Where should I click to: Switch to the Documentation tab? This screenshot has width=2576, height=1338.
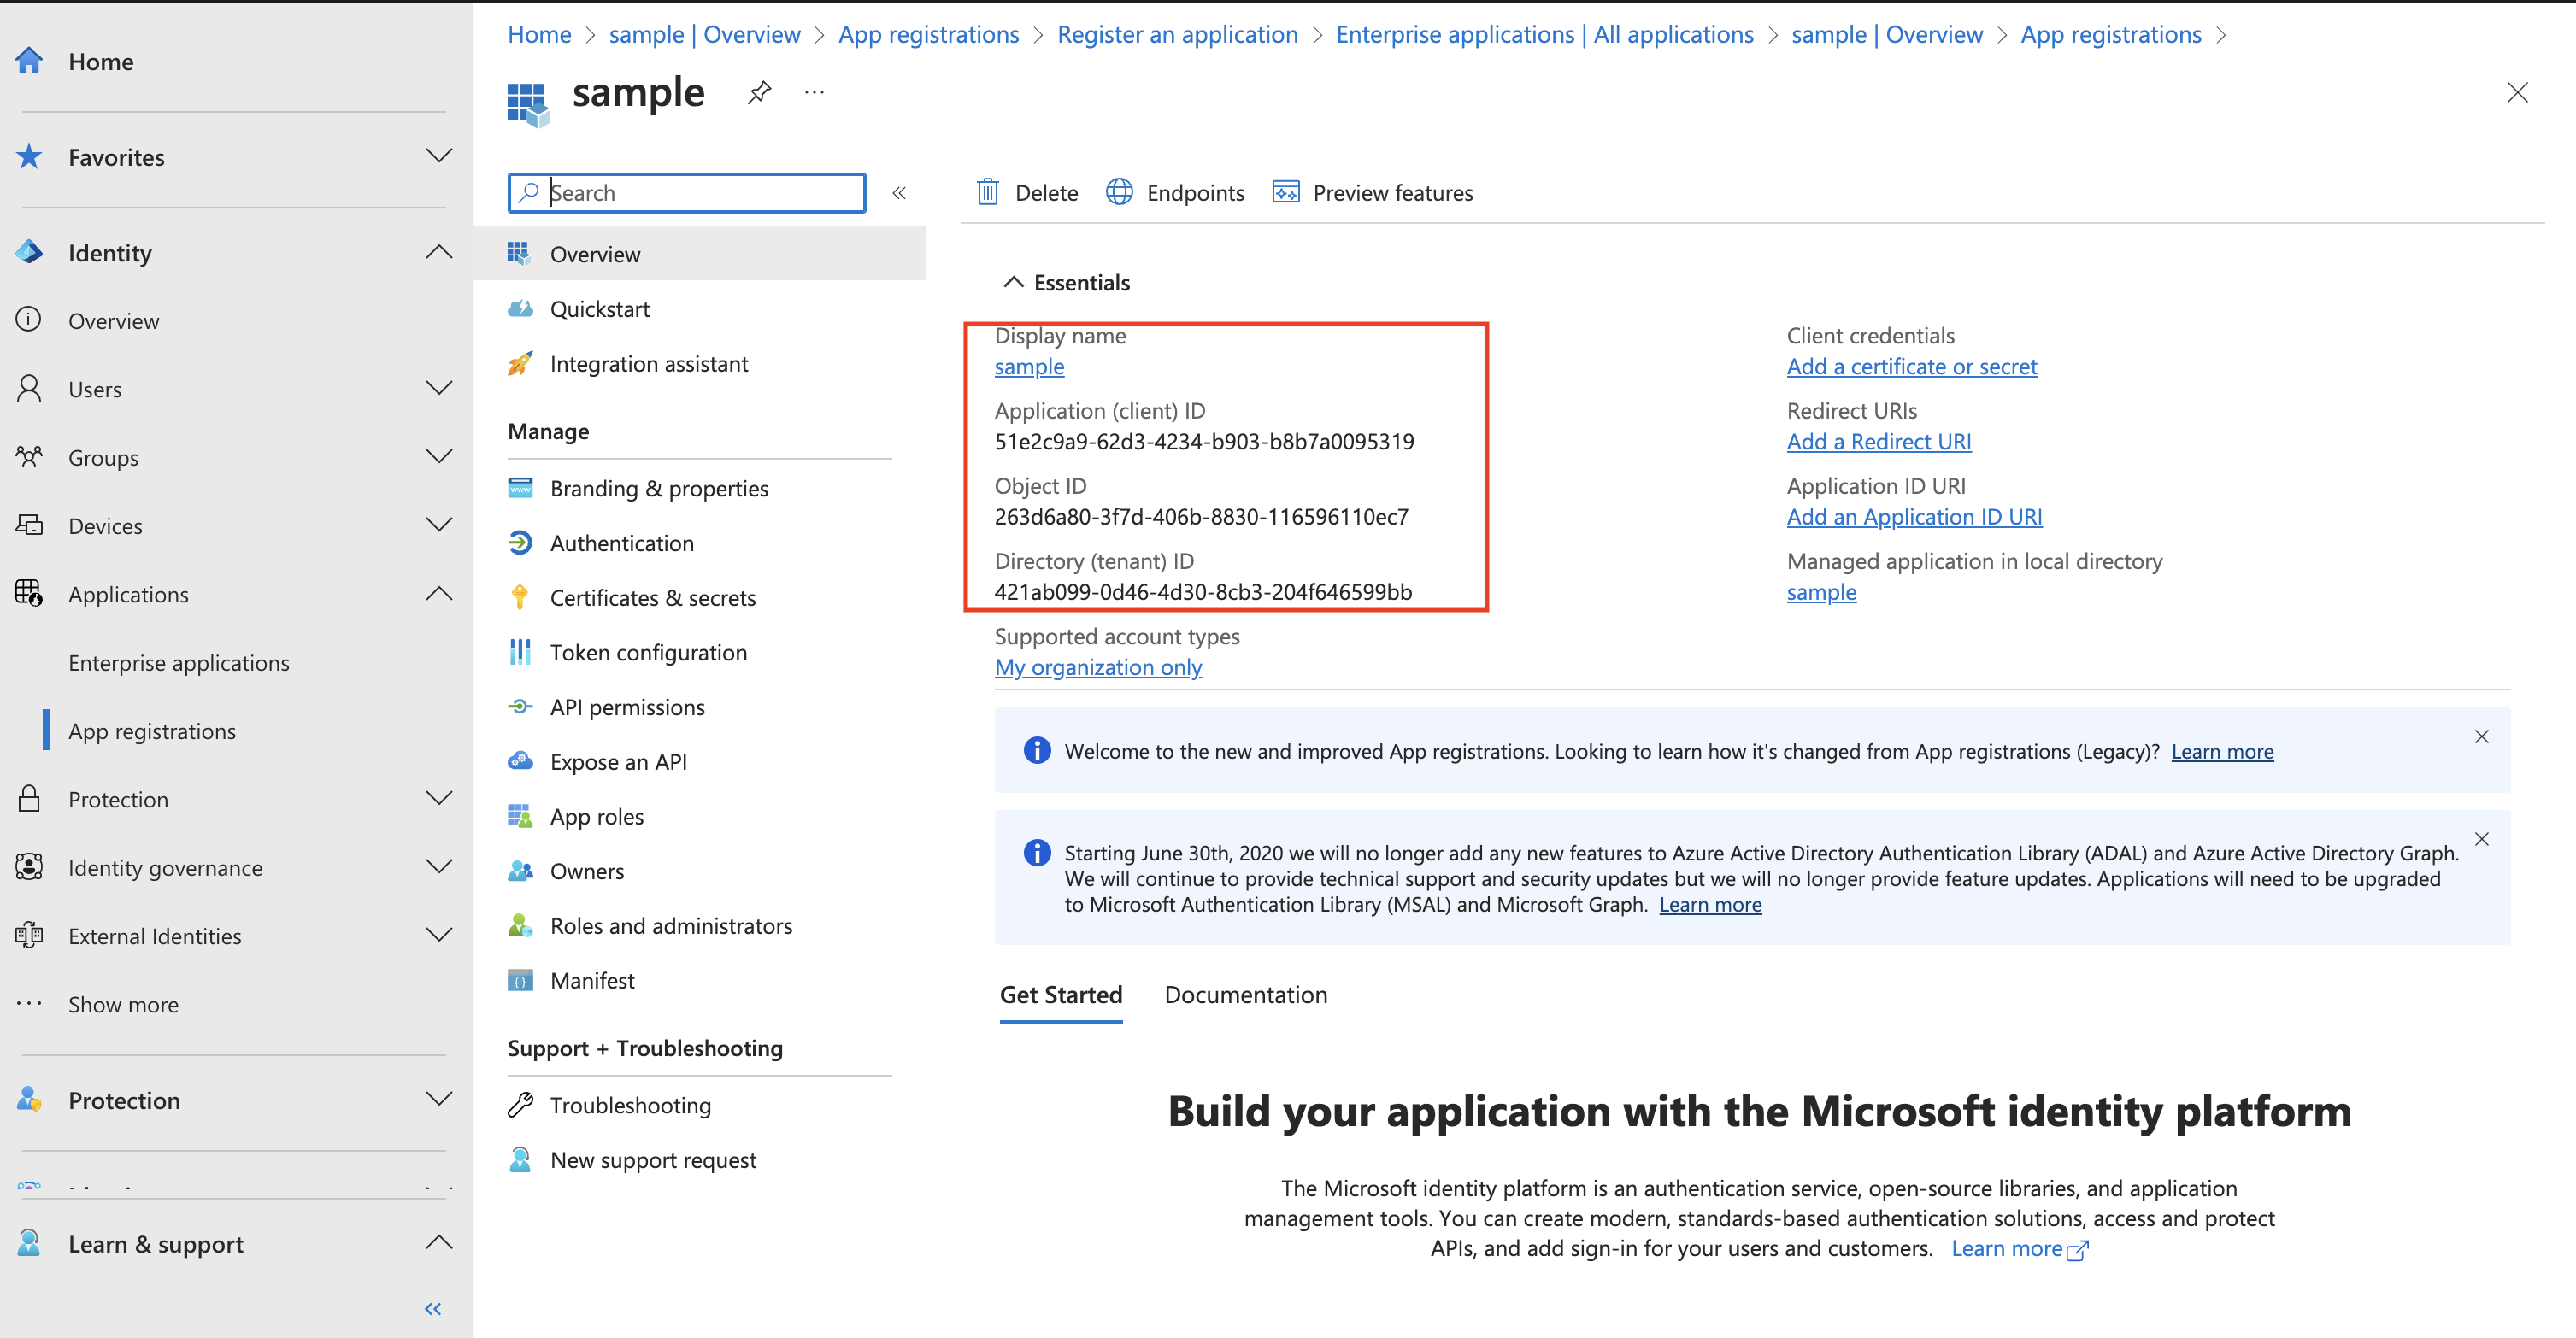pos(1245,995)
